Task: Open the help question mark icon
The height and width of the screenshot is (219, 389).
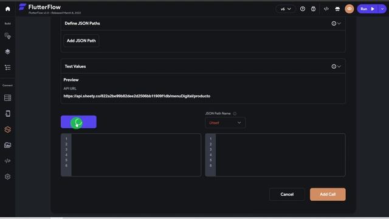Action: click(303, 9)
